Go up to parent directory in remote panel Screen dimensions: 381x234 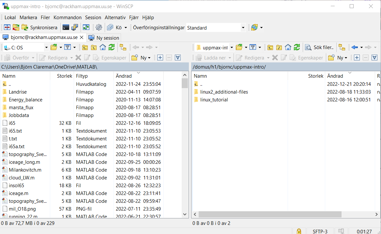[x=270, y=47]
